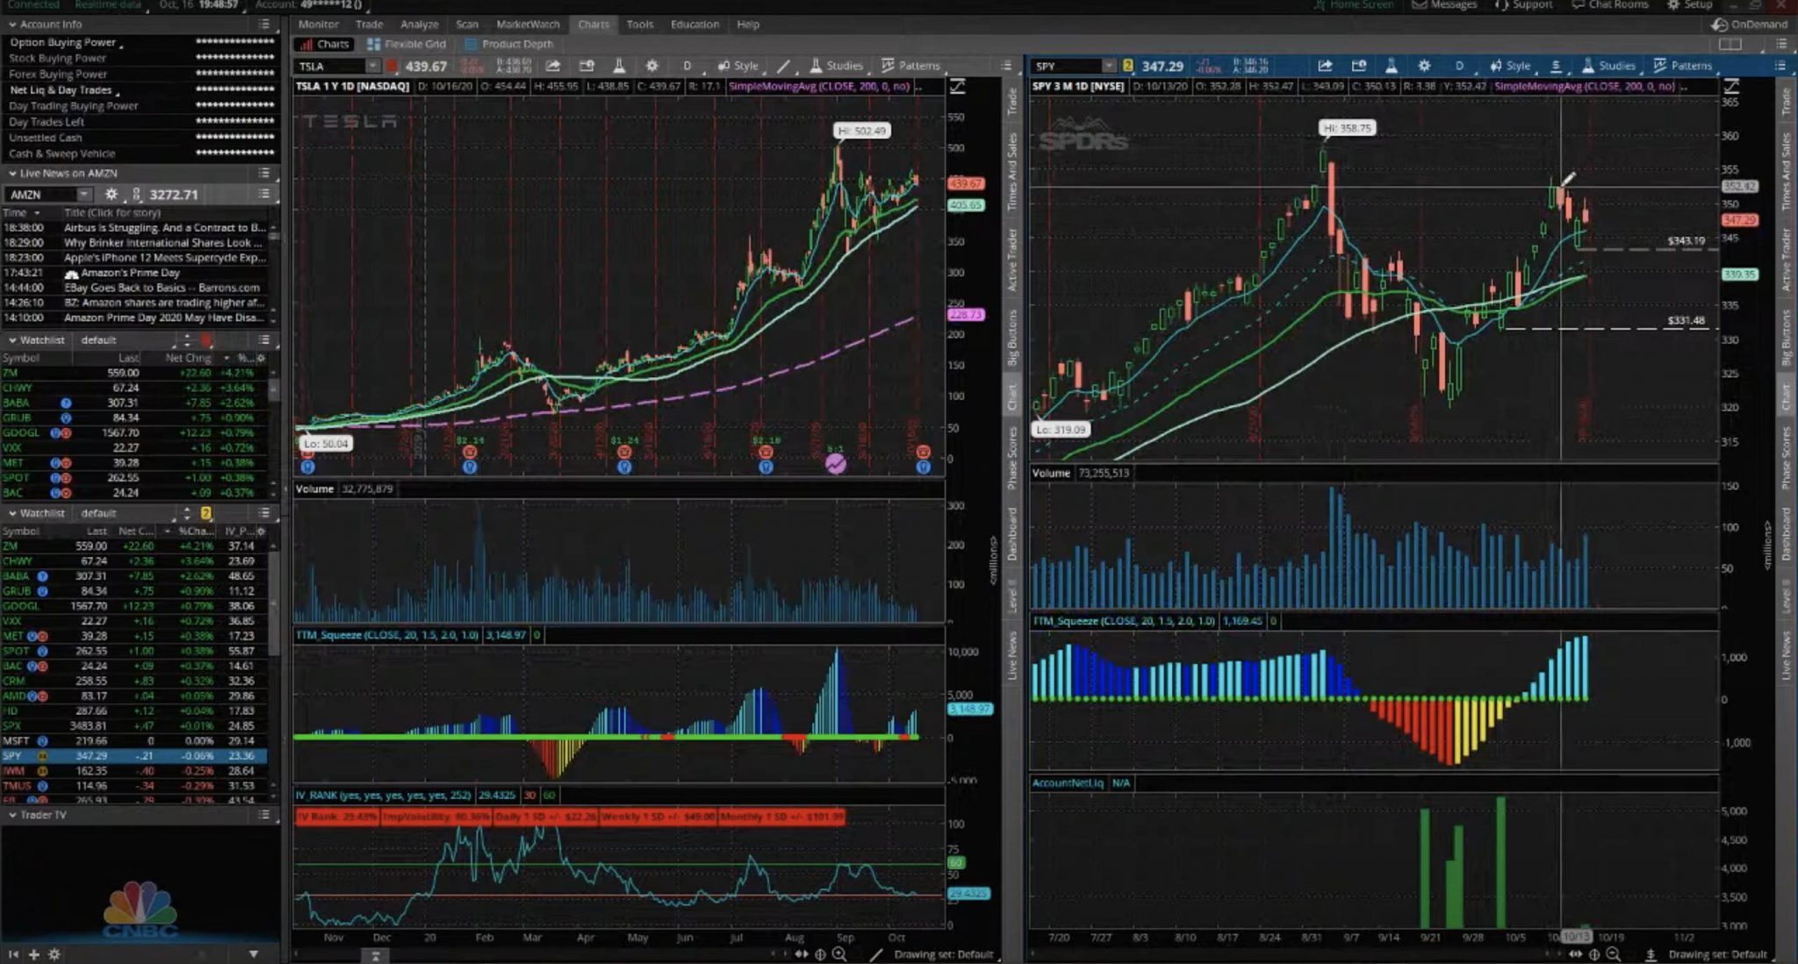Open thinkScript flask icon on TSLA chart
Screen dimensions: 1798x964
click(619, 66)
